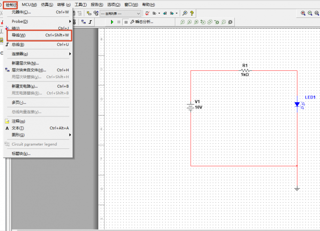The image size is (320, 231).
Task: Expand the 图形 graphics submenu
Action: point(38,135)
